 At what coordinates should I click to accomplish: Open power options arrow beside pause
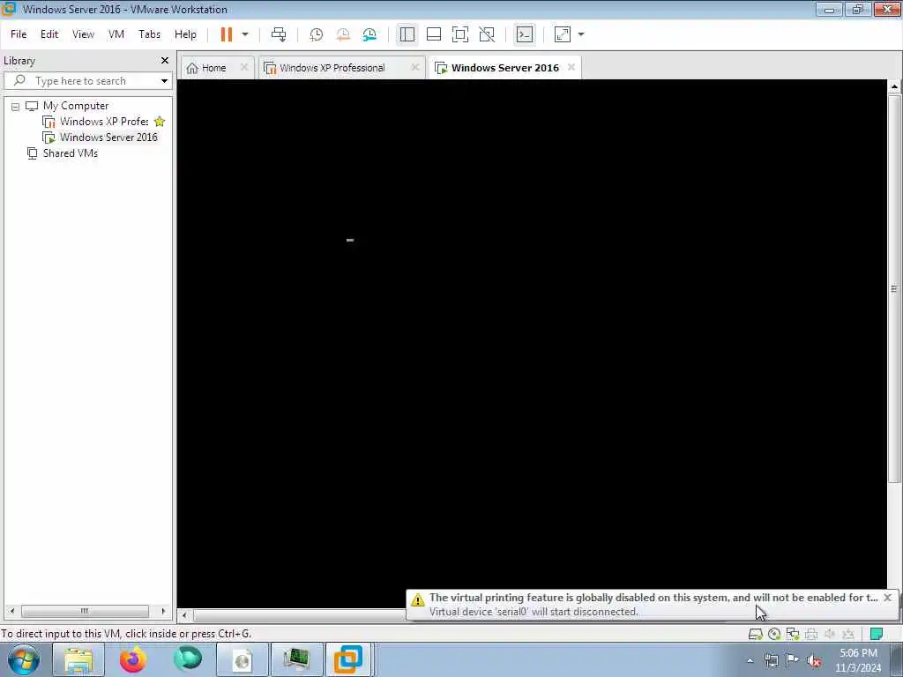(245, 34)
